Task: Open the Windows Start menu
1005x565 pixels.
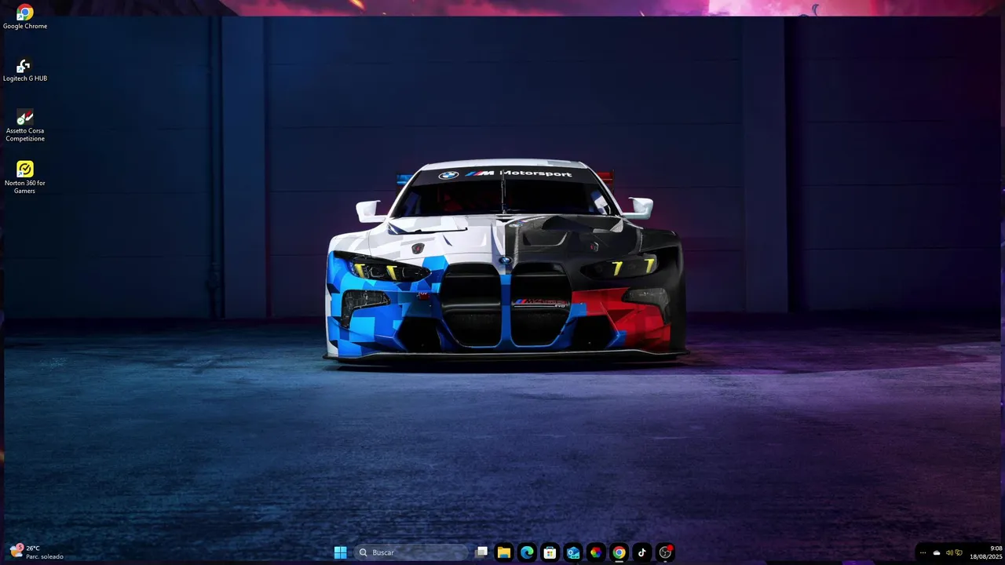Action: pos(340,552)
